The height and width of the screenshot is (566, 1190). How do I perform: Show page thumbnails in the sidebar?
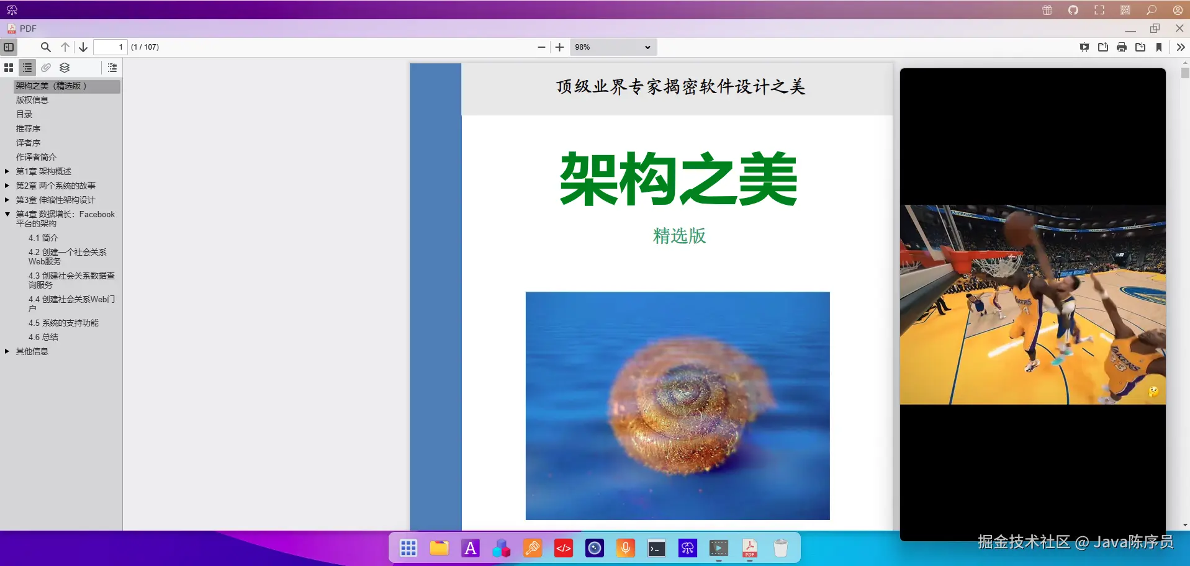(9, 68)
